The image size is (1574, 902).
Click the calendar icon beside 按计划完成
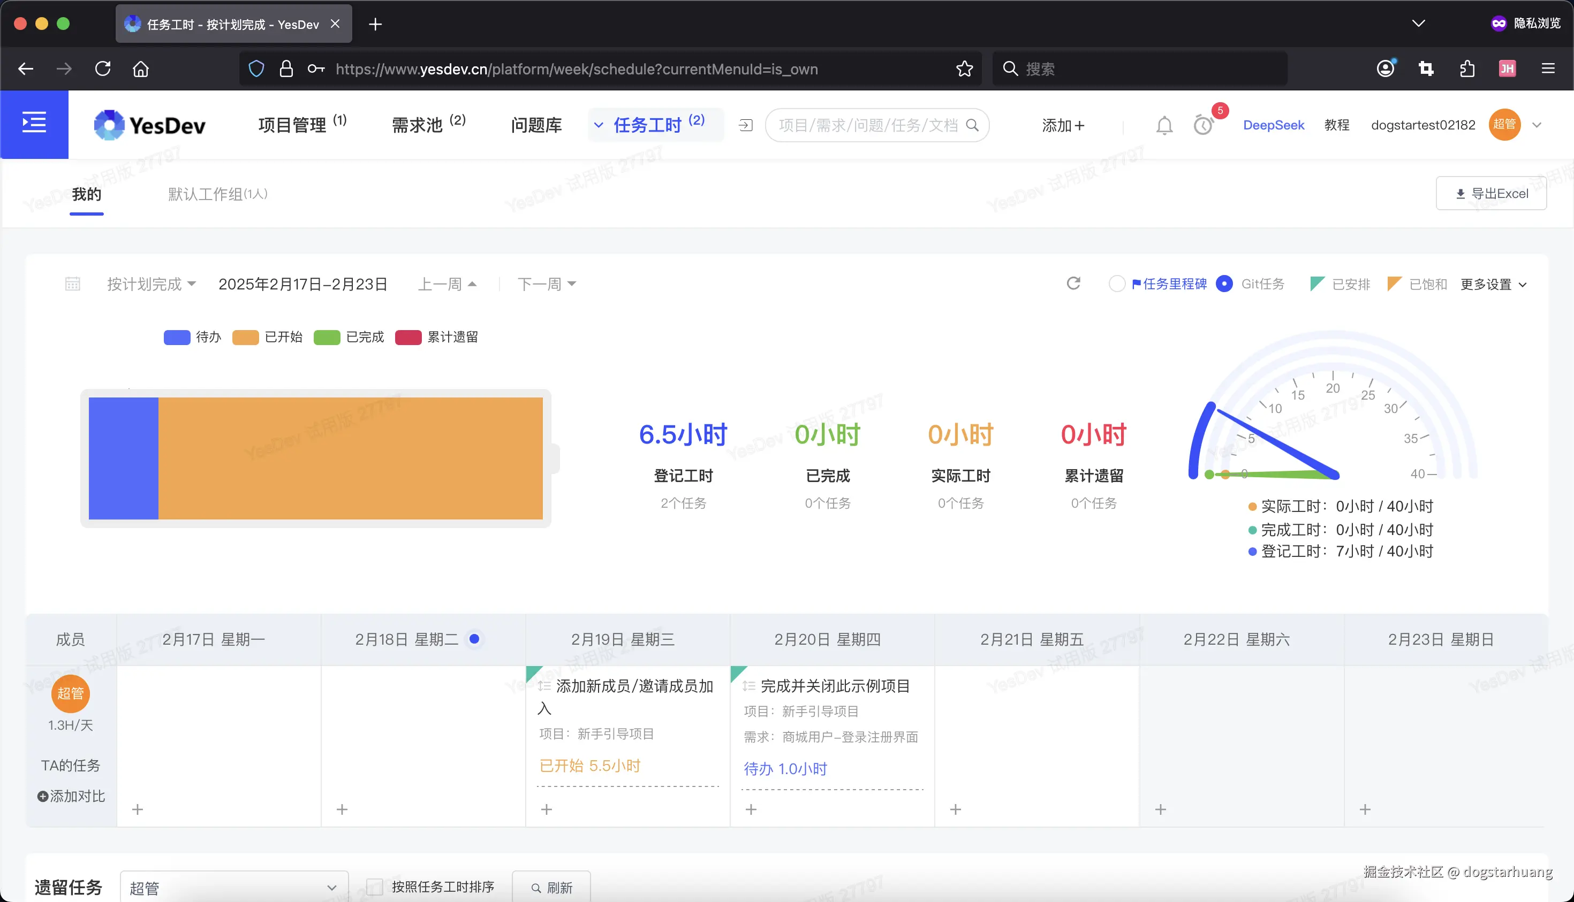click(x=72, y=283)
